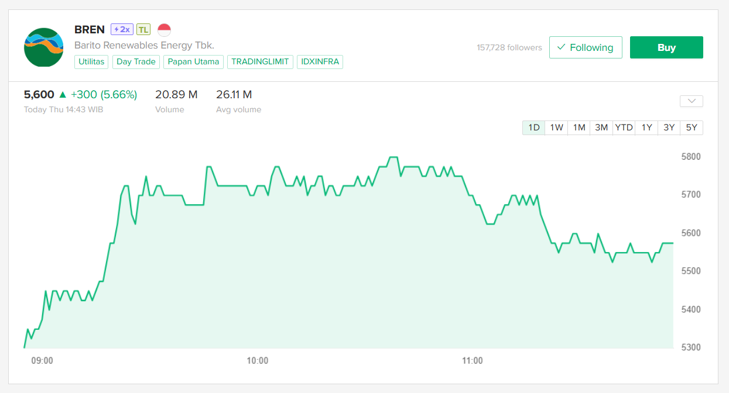729x393 pixels.
Task: Switch chart to 3Y range
Action: [x=669, y=127]
